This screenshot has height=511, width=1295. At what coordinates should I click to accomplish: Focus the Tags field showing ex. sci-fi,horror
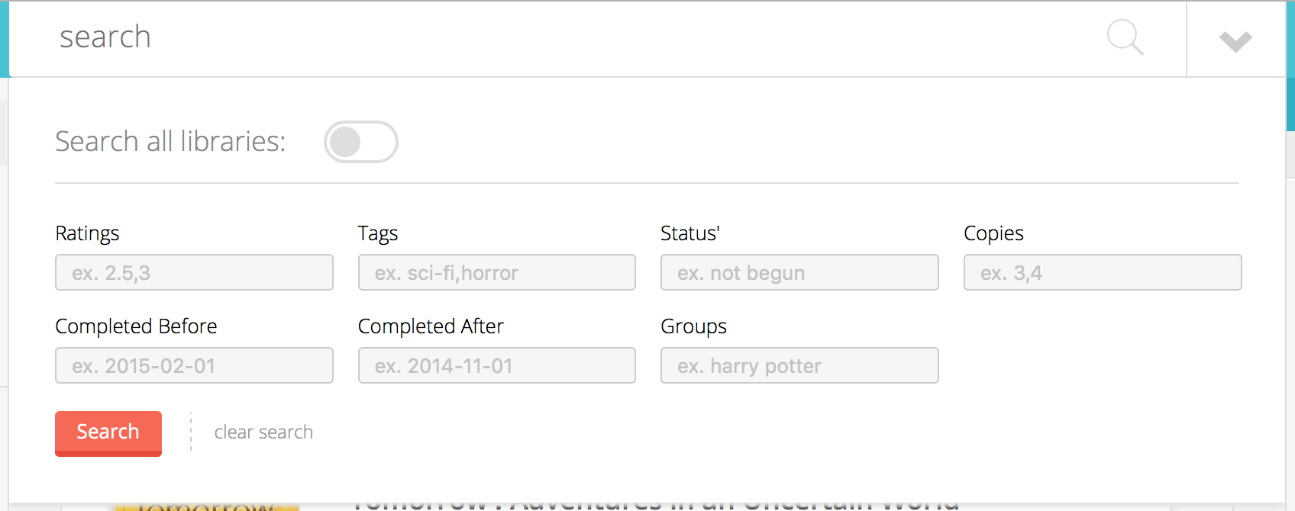pyautogui.click(x=497, y=272)
